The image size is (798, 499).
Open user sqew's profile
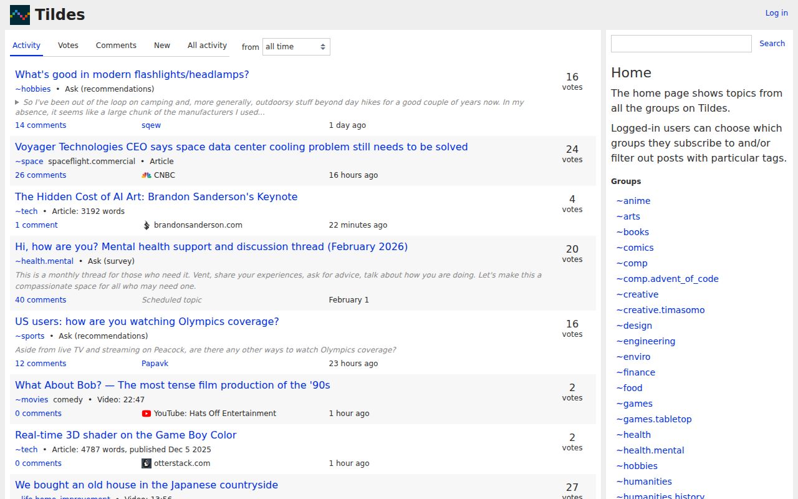tap(151, 125)
